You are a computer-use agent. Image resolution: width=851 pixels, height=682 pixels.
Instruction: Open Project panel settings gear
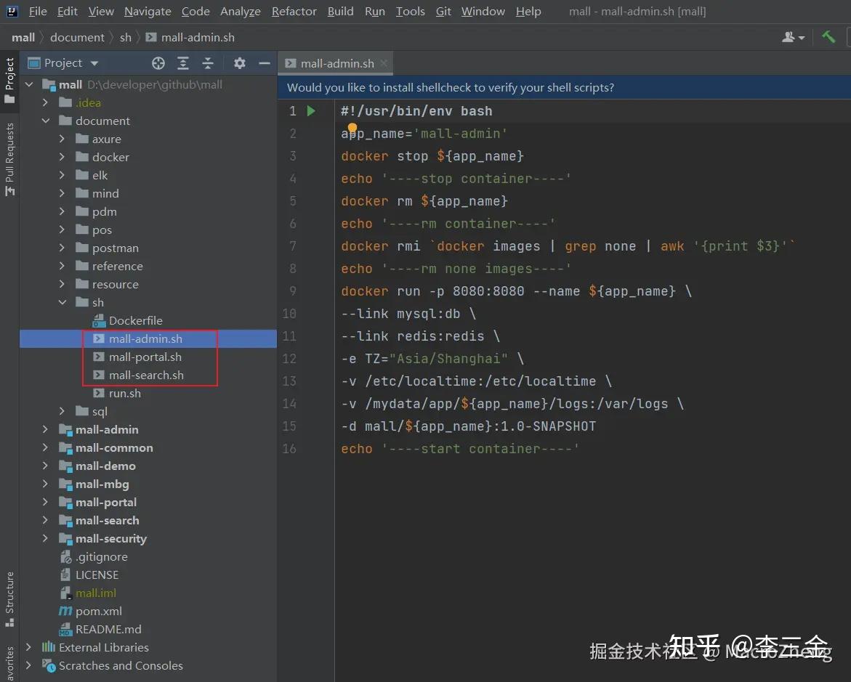click(x=239, y=63)
